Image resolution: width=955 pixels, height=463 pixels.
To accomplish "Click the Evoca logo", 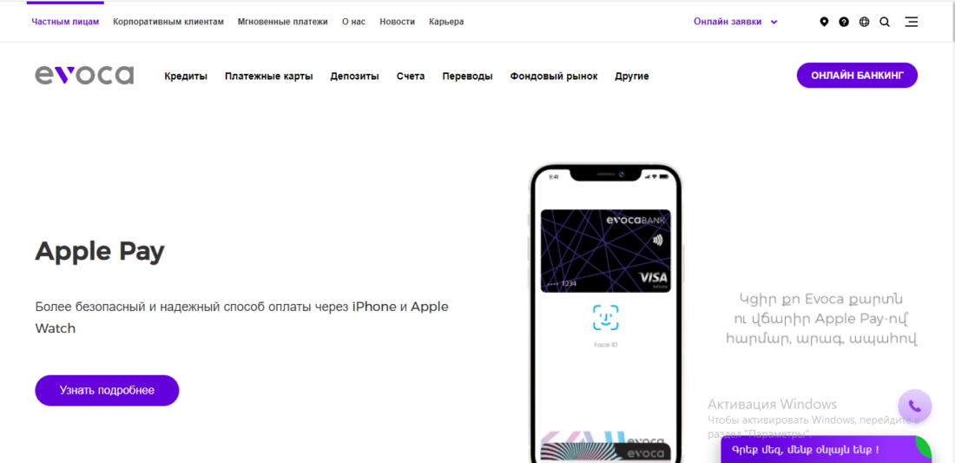I will pyautogui.click(x=84, y=76).
